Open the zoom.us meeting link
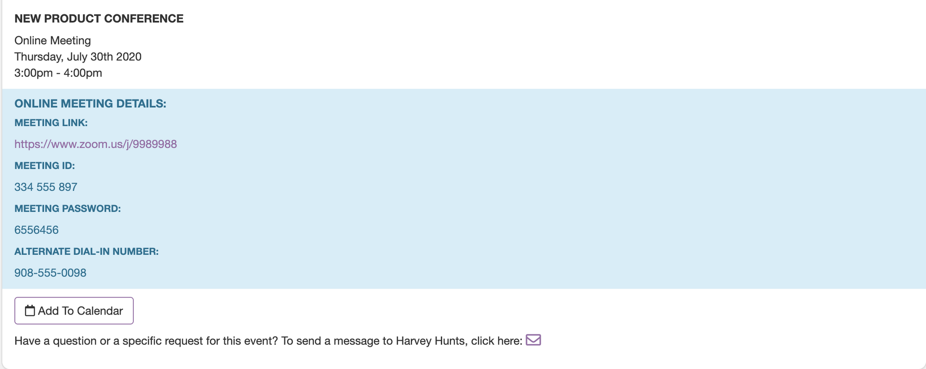The image size is (926, 369). (x=95, y=144)
